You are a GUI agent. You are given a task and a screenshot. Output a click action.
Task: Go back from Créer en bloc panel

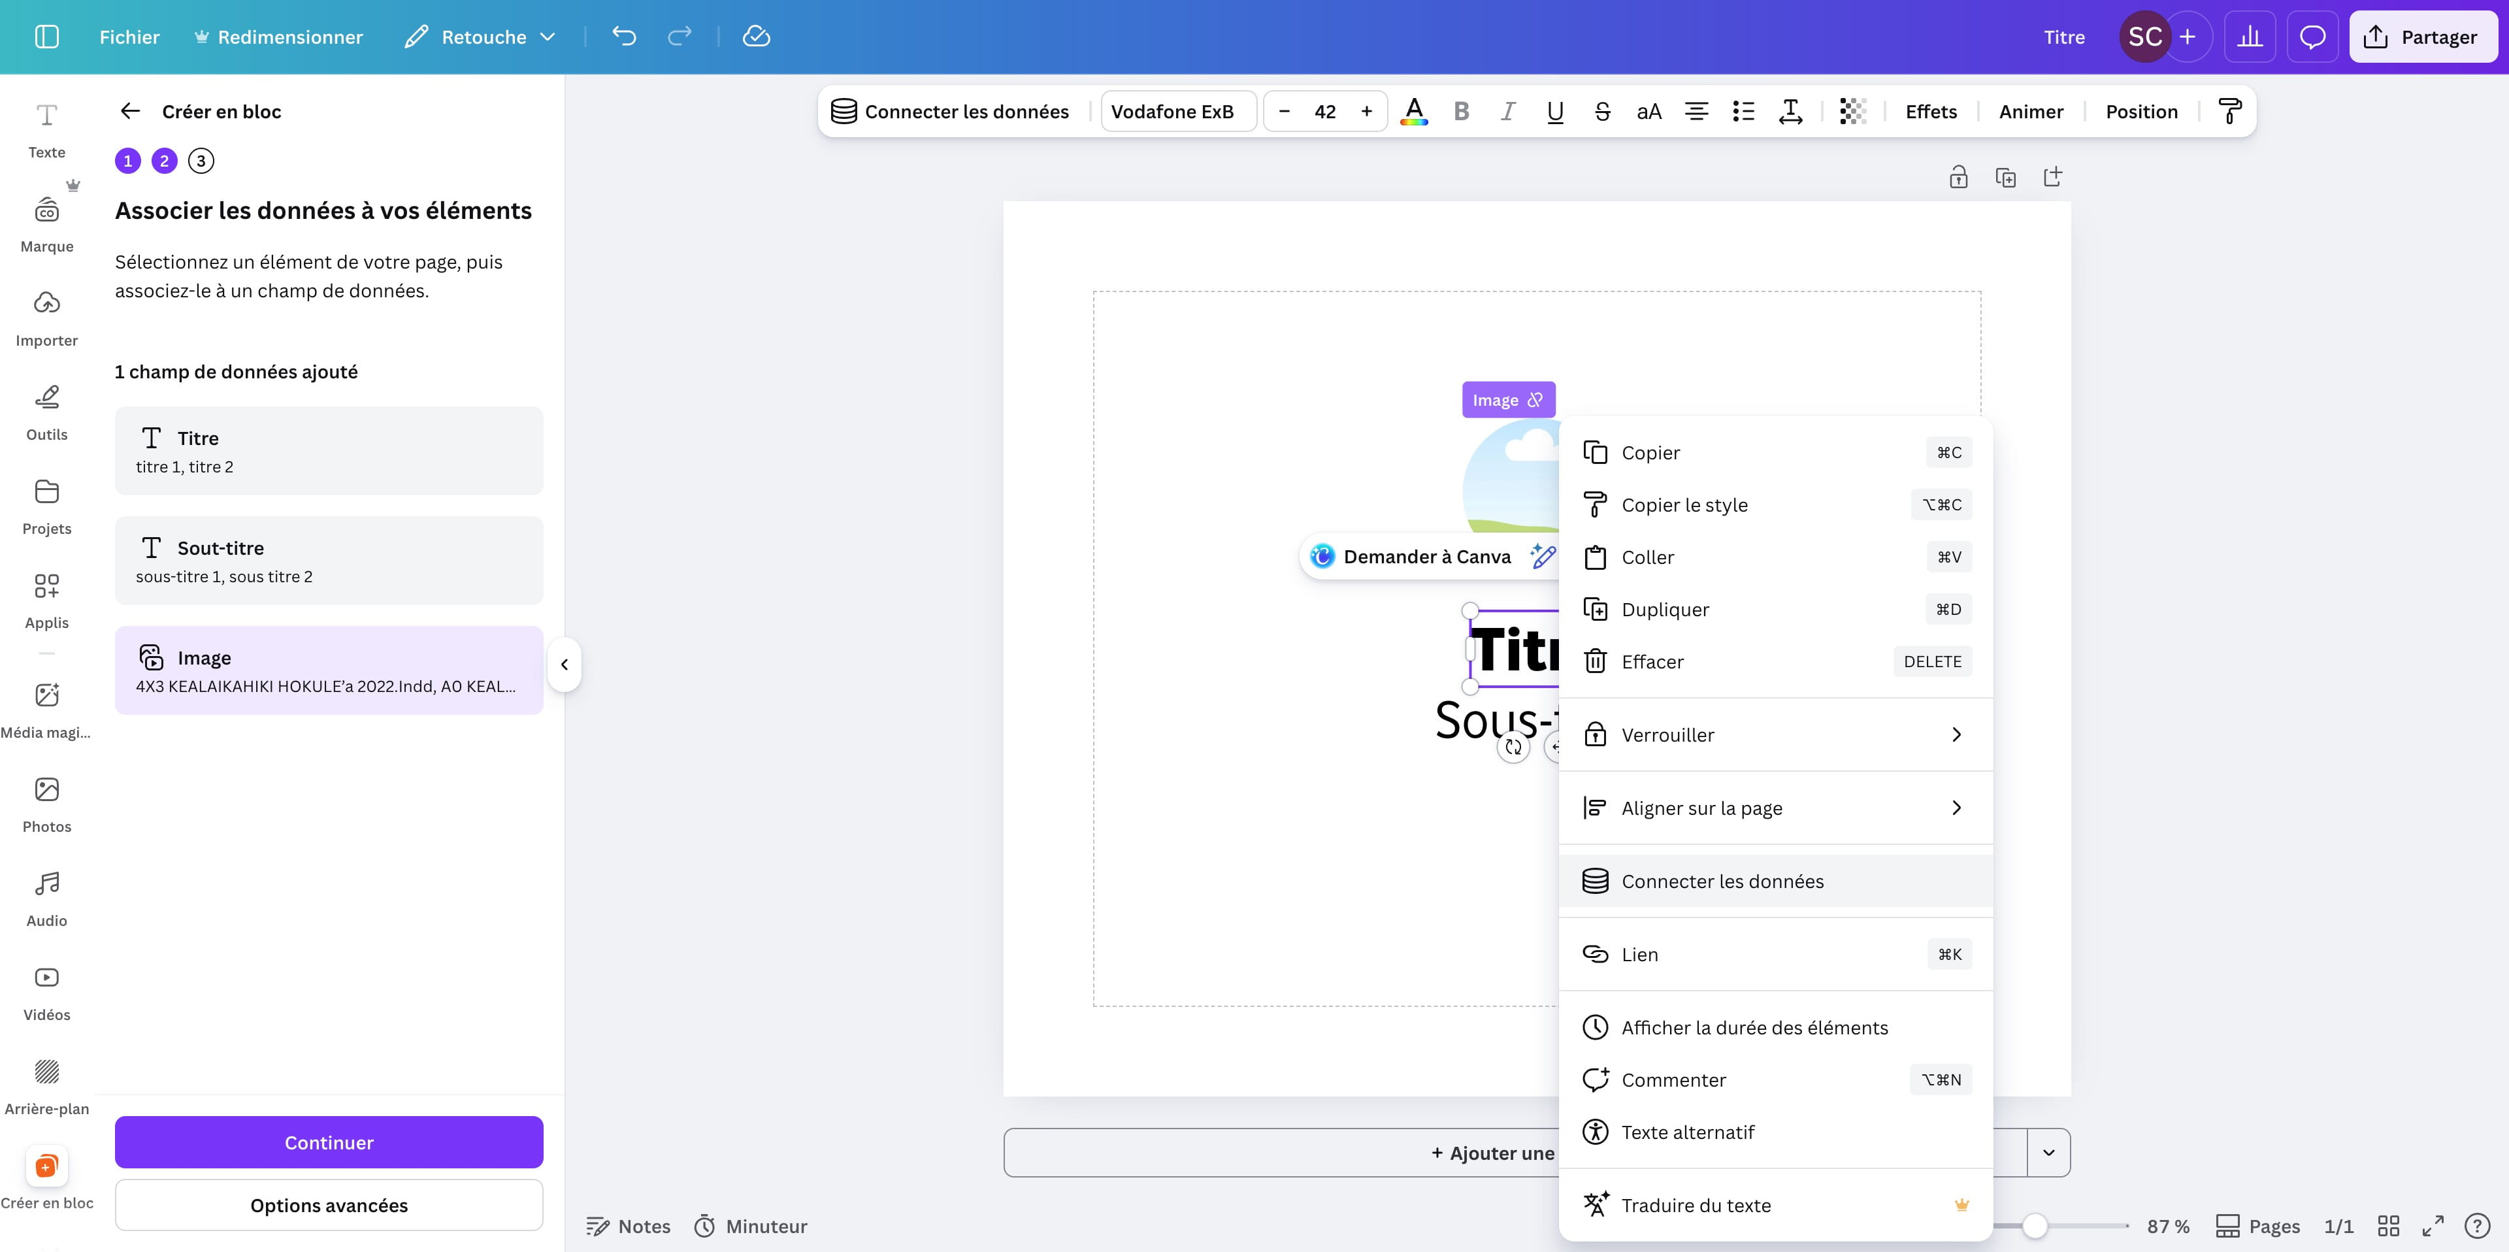pyautogui.click(x=131, y=111)
